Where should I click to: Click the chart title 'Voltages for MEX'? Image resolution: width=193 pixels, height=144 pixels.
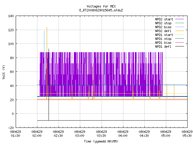coord(101,6)
